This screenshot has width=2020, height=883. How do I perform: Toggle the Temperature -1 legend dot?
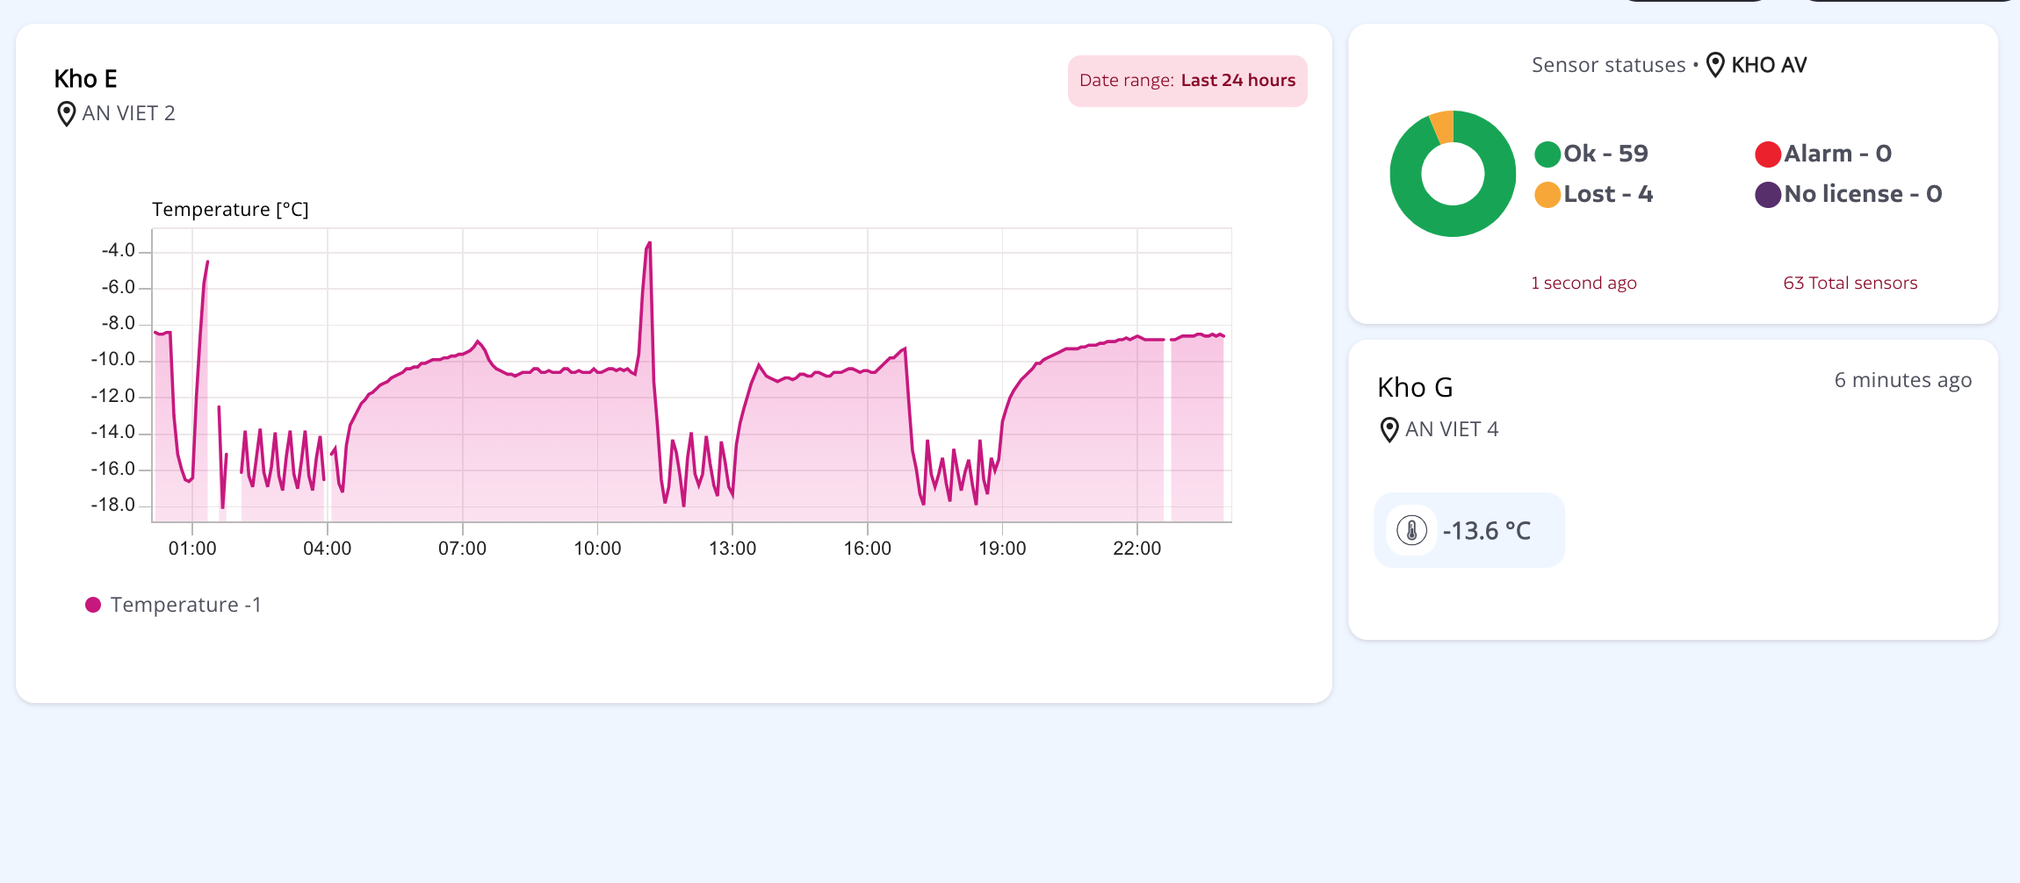pos(93,605)
